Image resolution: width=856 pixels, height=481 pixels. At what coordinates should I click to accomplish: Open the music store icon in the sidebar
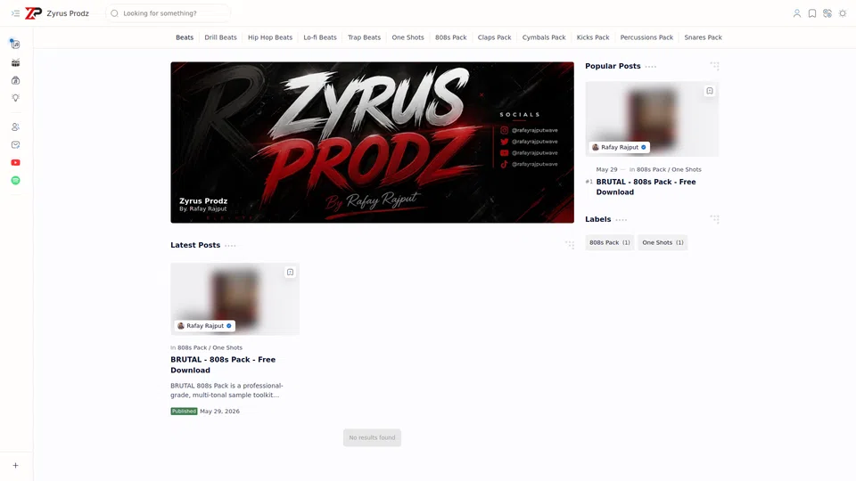click(15, 81)
